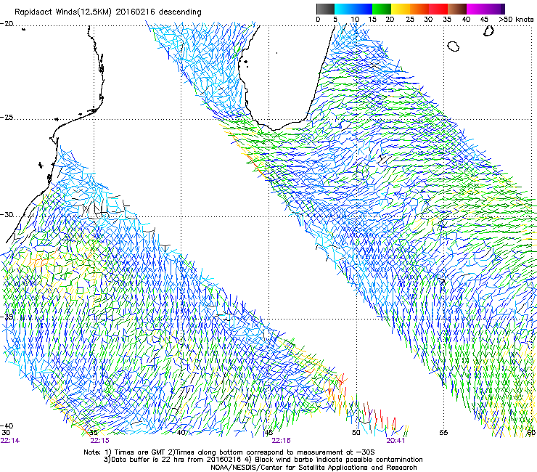This screenshot has width=537, height=472.
Task: Click the gray 0-5 knots color swatch
Action: (325, 9)
